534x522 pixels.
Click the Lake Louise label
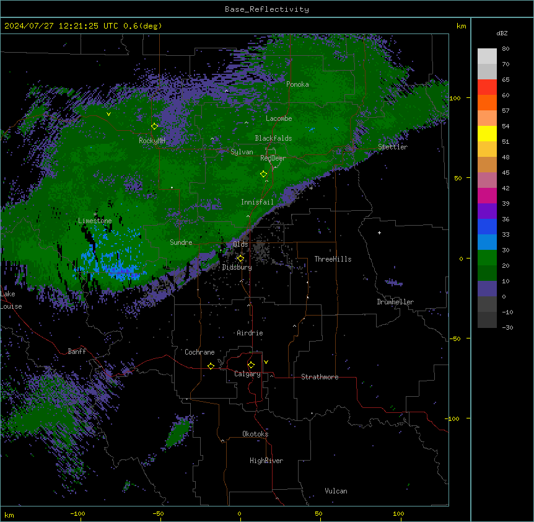point(11,300)
